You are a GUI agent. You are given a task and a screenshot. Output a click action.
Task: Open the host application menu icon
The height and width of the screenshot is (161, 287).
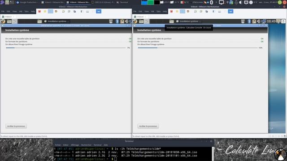pos(2,2)
